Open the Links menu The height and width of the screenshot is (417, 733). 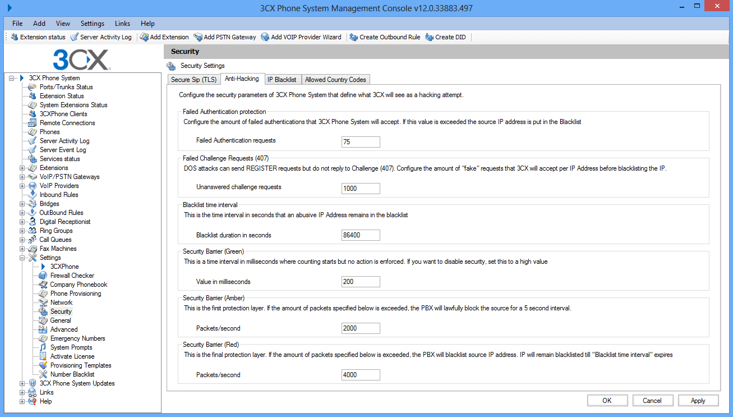click(122, 24)
